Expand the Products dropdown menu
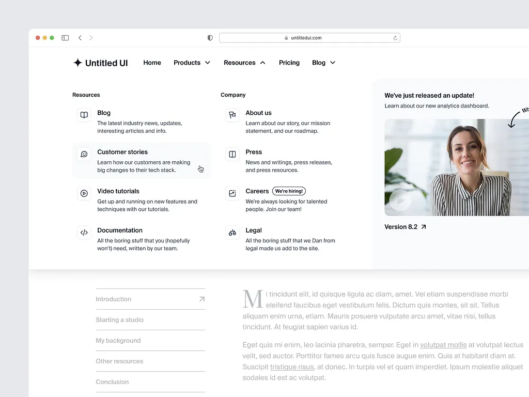Screen dimensions: 529x397 pyautogui.click(x=192, y=63)
